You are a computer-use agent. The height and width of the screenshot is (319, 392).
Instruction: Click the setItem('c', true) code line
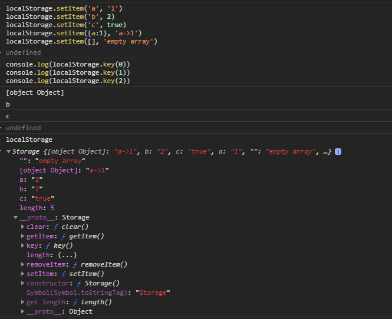point(66,25)
